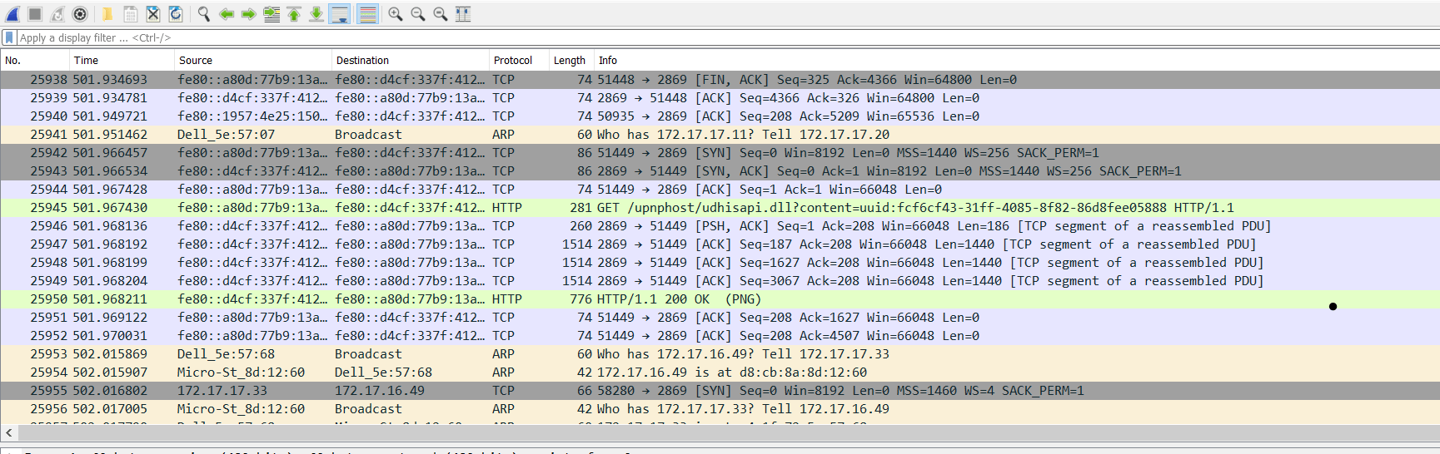
Task: Jump to the first packet
Action: pyautogui.click(x=294, y=14)
